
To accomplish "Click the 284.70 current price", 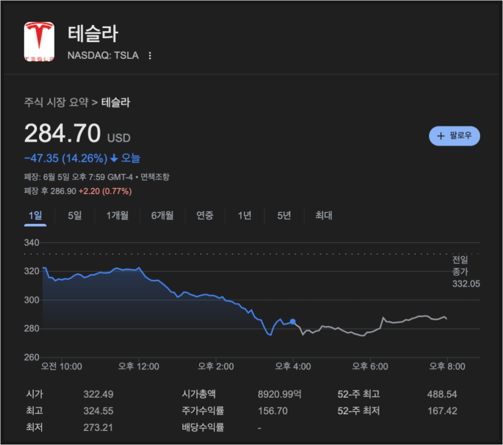I will [62, 133].
